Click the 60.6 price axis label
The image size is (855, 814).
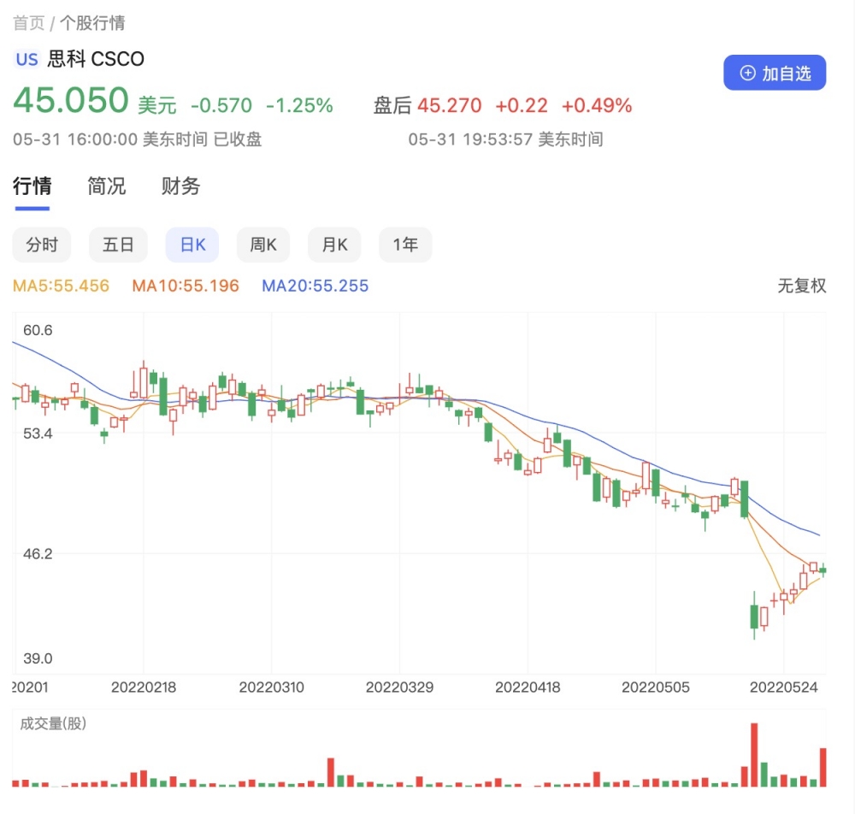click(38, 330)
